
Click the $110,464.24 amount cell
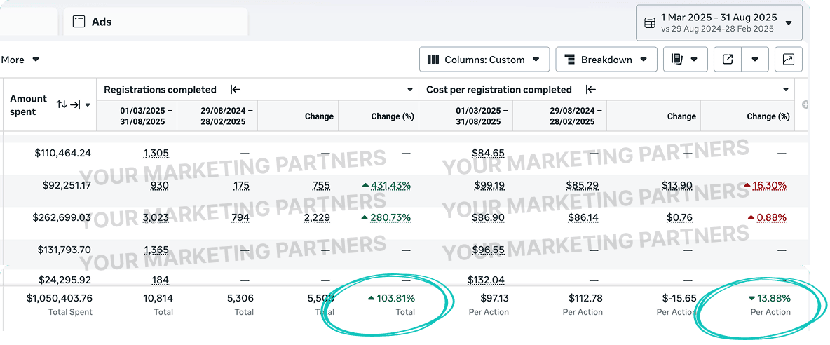pyautogui.click(x=63, y=153)
